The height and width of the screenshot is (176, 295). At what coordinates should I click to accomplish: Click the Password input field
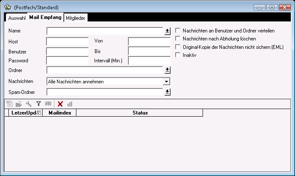(x=68, y=61)
